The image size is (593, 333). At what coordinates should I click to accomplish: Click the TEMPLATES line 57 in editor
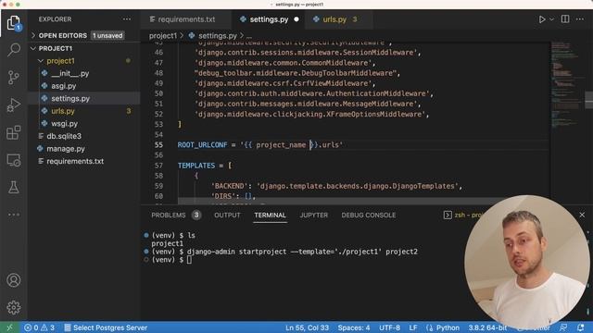tap(205, 166)
